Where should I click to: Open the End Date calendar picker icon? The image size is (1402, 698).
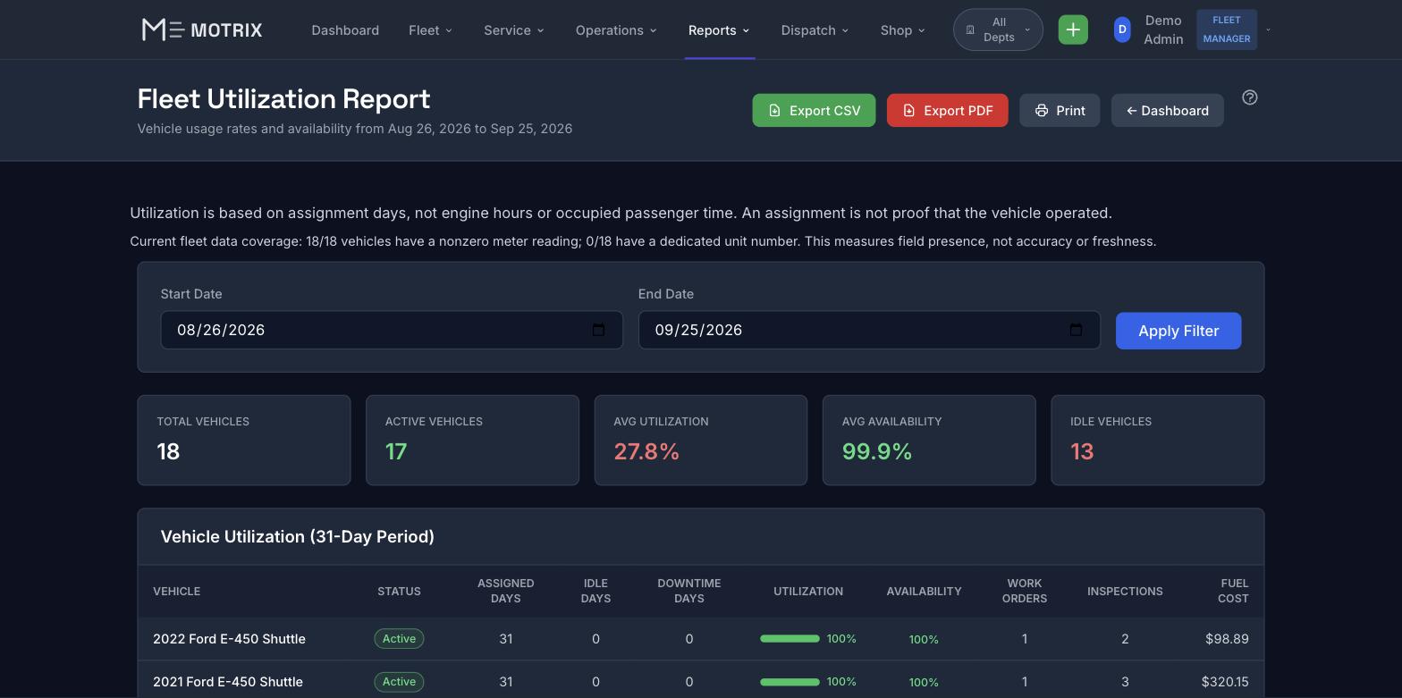click(1077, 330)
